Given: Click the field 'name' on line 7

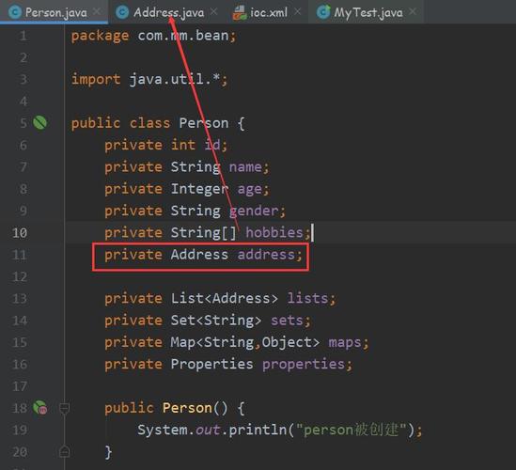Looking at the screenshot, I should [x=245, y=167].
